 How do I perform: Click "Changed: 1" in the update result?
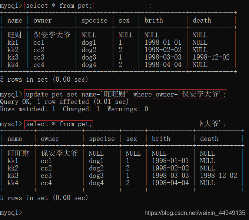[81, 109]
